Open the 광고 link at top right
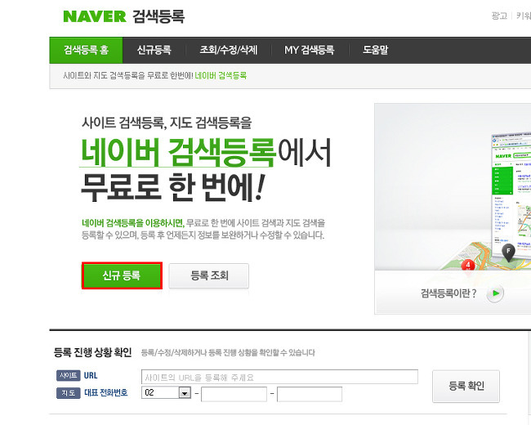Viewport: 531px width, 425px height. (499, 16)
